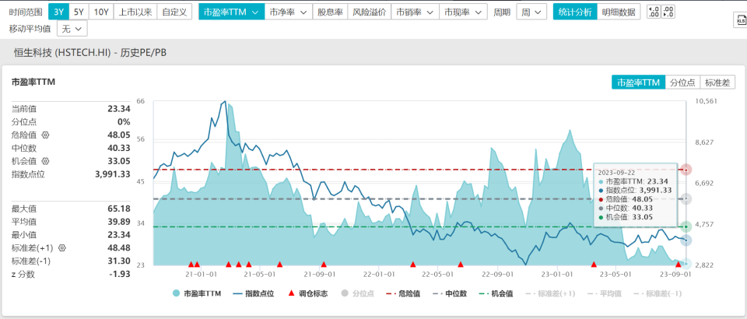Viewport: 747px width, 319px height.
Task: Click the last rebalance triangle near 23-09-01
Action: pyautogui.click(x=679, y=265)
